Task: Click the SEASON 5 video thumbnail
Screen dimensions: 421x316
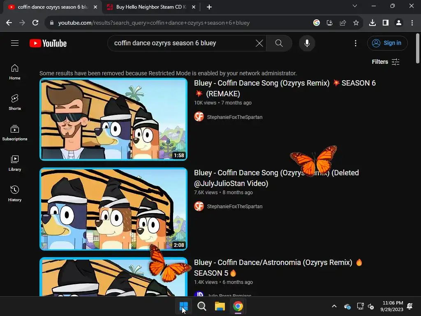Action: point(113,277)
